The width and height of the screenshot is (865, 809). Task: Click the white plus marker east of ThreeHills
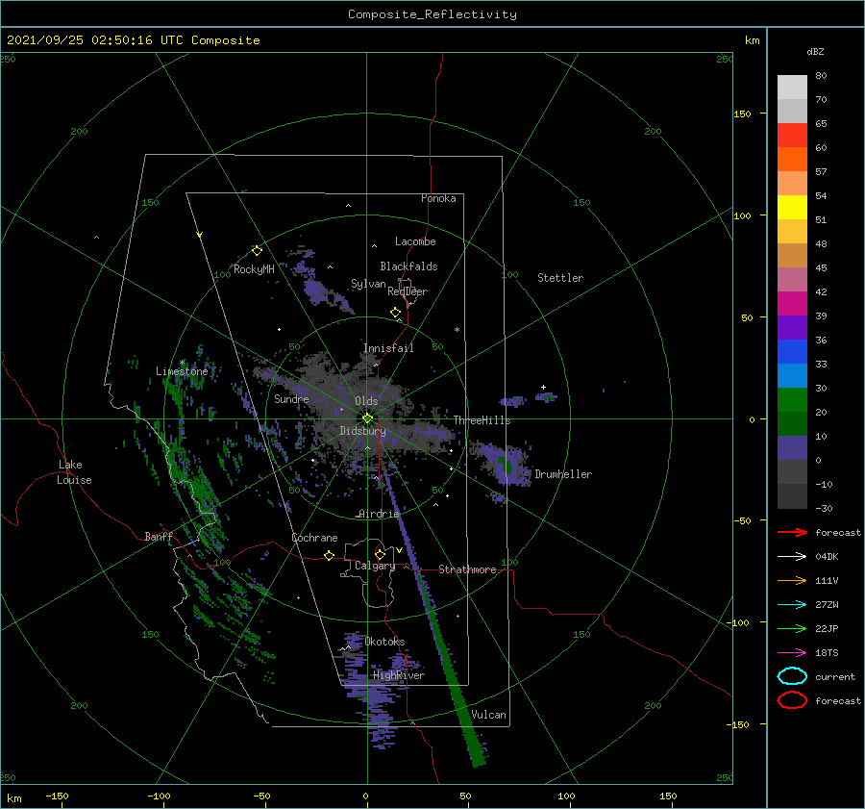[x=543, y=387]
